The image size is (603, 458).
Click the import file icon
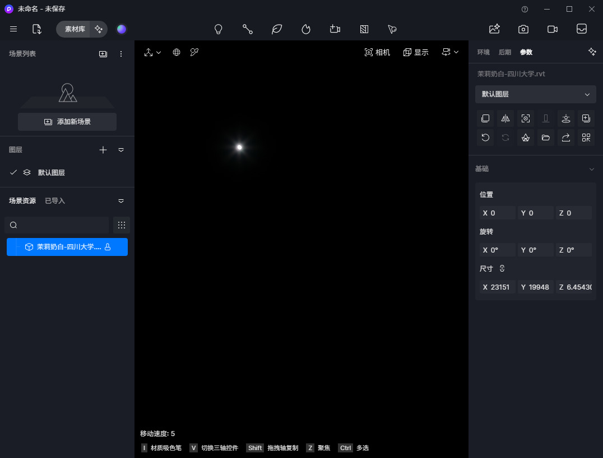pyautogui.click(x=37, y=29)
